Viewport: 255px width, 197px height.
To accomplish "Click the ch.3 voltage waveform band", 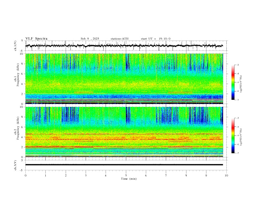I will (124, 165).
